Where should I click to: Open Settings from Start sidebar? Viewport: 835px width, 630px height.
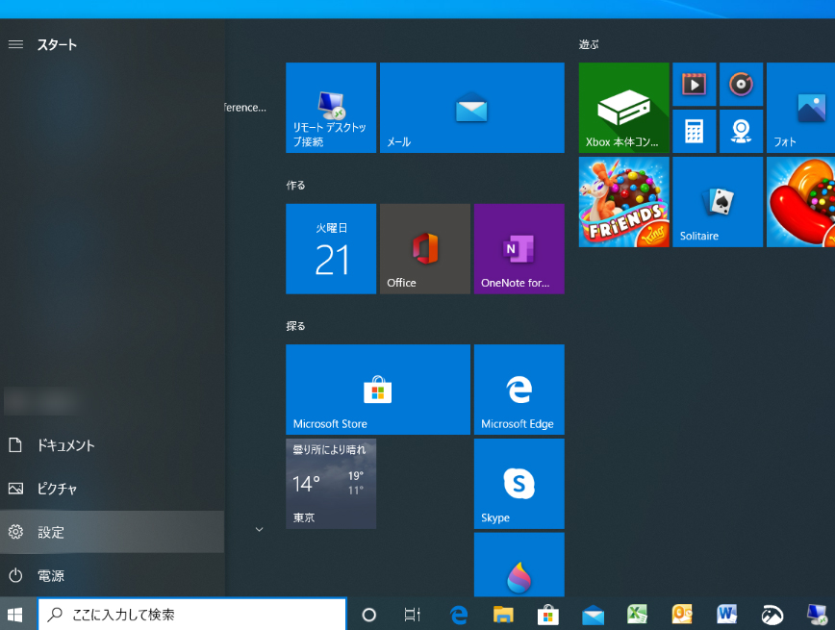click(112, 532)
